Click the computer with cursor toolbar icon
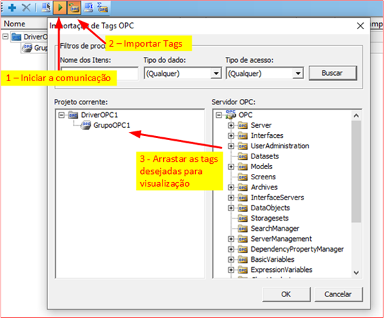The height and width of the screenshot is (318, 384). click(x=46, y=7)
